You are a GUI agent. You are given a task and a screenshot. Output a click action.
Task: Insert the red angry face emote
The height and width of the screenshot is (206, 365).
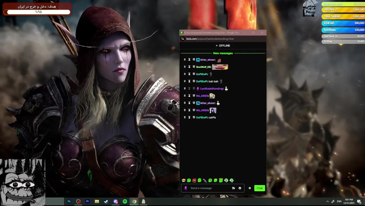(x=194, y=180)
